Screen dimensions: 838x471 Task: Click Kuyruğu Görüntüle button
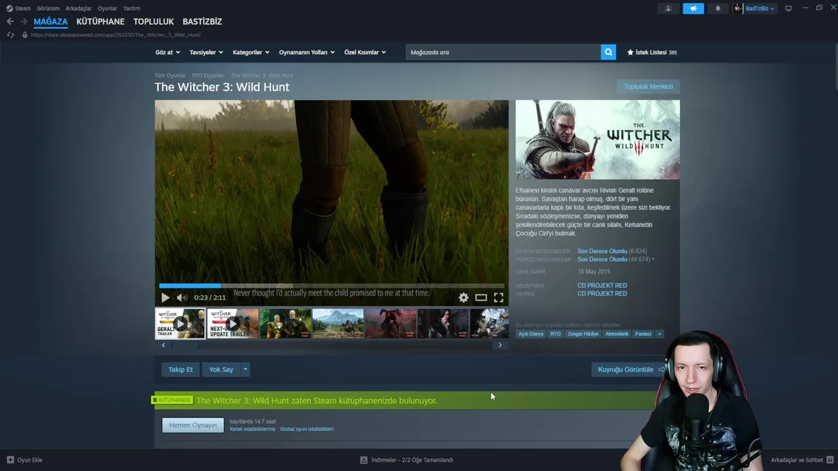coord(630,370)
